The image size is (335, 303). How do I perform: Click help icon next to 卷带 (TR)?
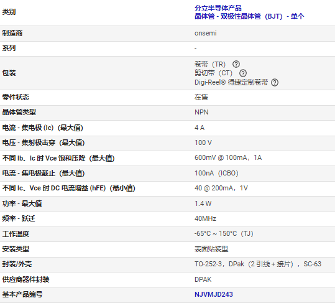(x=236, y=64)
